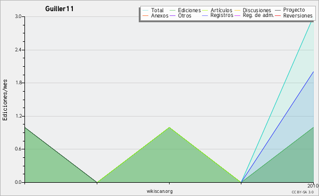Click the Proyecto legend label

[294, 10]
